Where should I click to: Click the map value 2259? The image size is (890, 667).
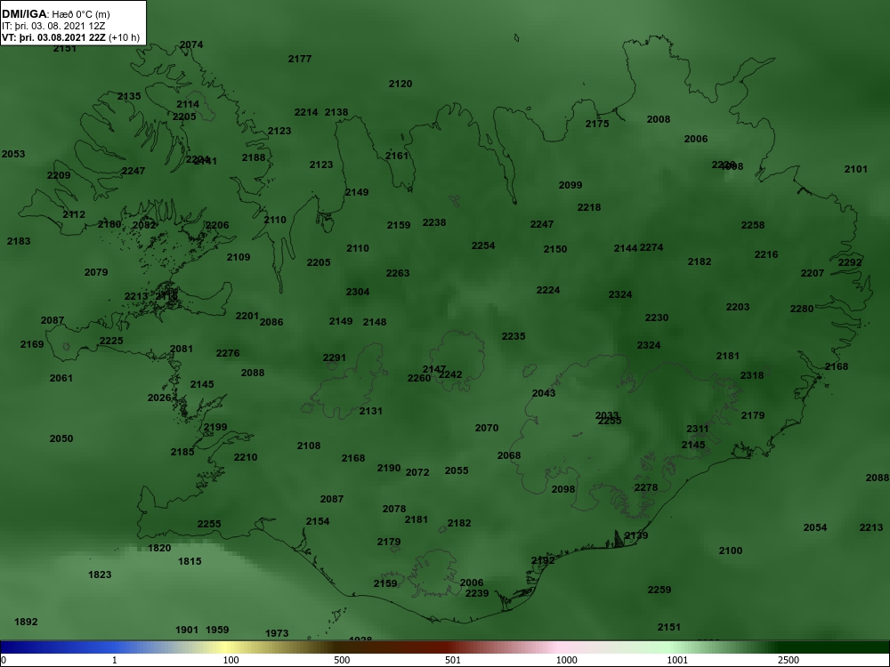659,591
